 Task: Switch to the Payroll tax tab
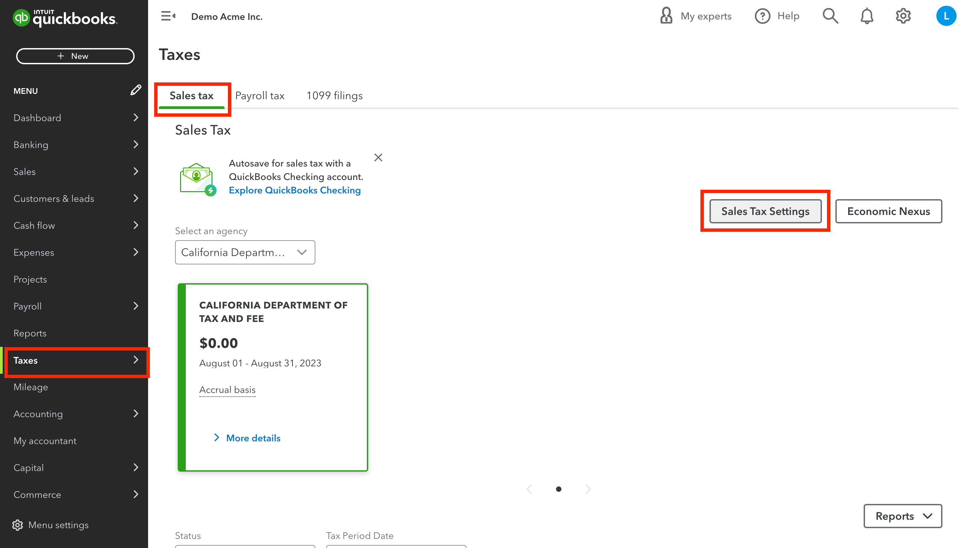[x=260, y=96]
